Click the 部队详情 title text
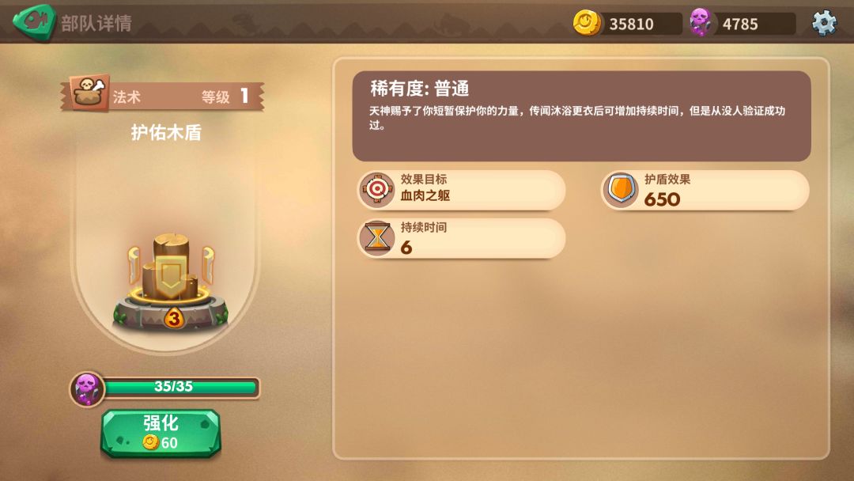This screenshot has width=854, height=481. pos(96,24)
